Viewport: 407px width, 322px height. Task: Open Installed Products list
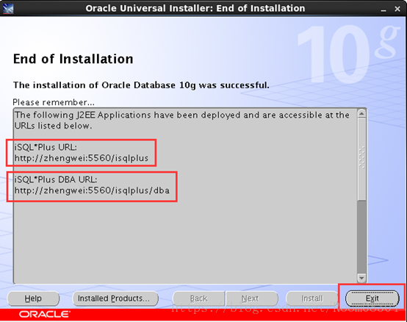coord(115,298)
